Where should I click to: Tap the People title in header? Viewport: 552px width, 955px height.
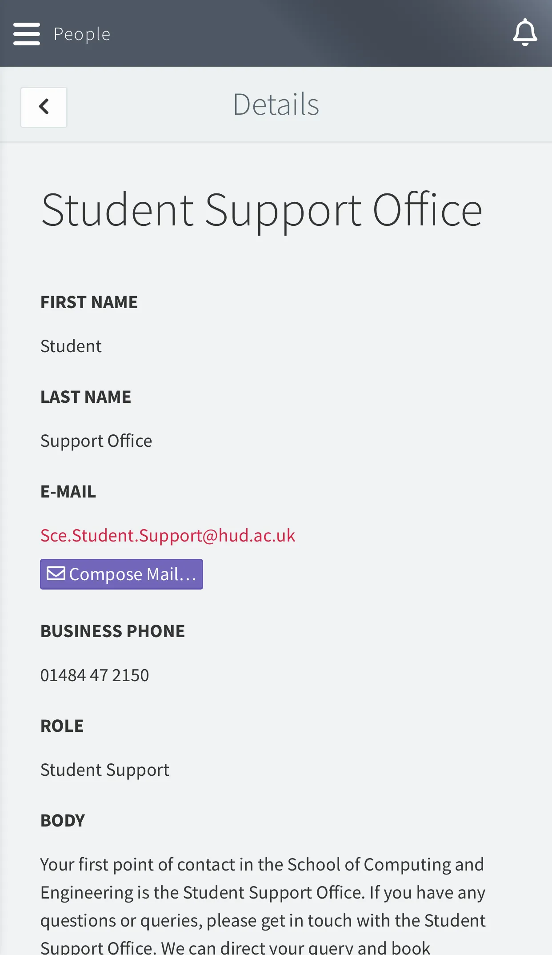(x=82, y=34)
